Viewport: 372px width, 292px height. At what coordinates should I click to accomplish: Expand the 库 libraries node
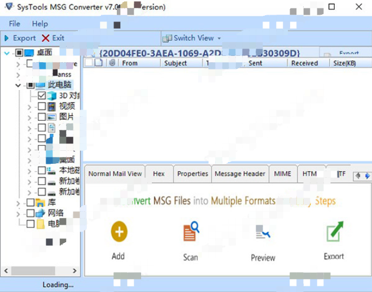click(x=18, y=203)
